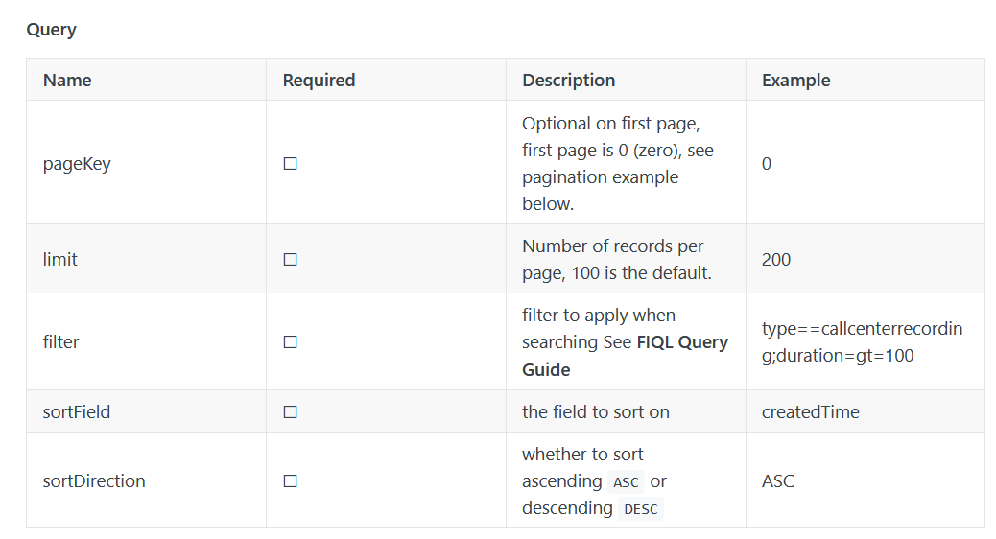Click the Name column header
Screen dimensions: 996x539
tap(67, 81)
